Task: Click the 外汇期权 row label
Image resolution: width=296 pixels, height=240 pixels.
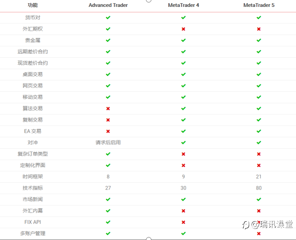Action: click(x=33, y=29)
